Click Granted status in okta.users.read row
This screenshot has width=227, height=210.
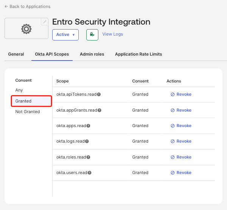[140, 173]
